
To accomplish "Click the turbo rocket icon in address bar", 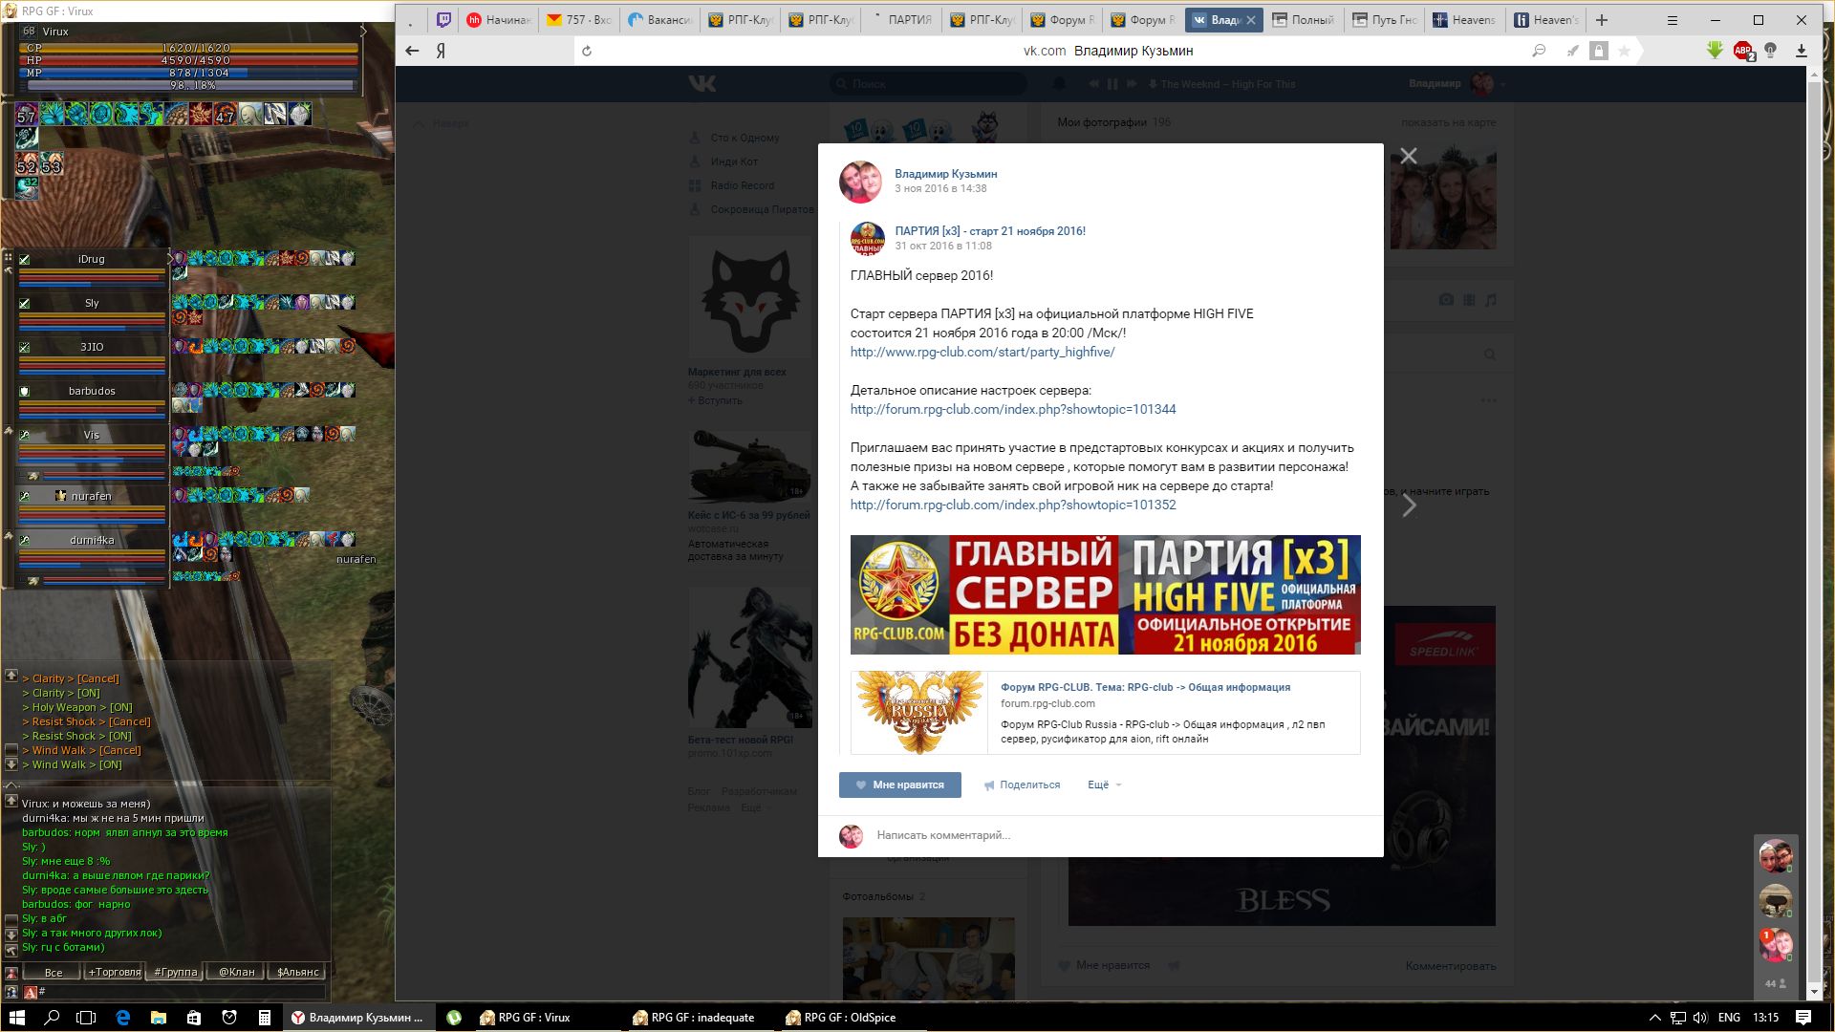I will point(1572,51).
